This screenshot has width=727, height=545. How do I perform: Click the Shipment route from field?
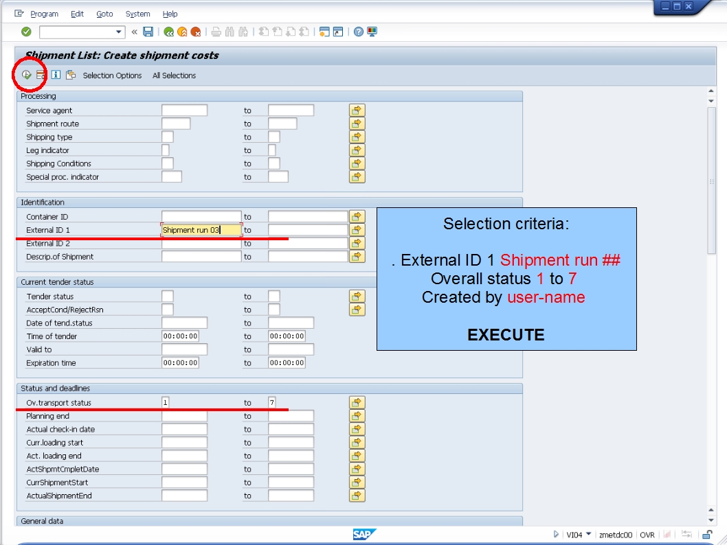click(176, 124)
